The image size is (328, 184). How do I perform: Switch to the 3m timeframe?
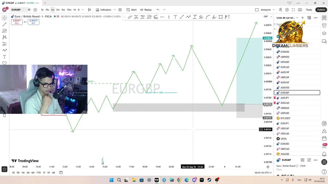[58, 10]
